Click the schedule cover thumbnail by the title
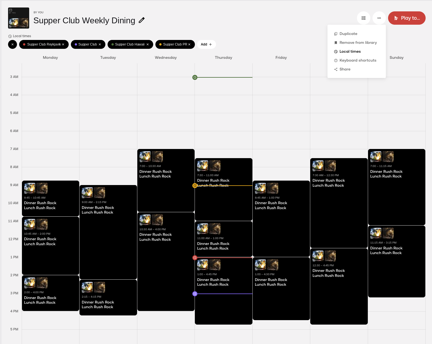 [19, 18]
